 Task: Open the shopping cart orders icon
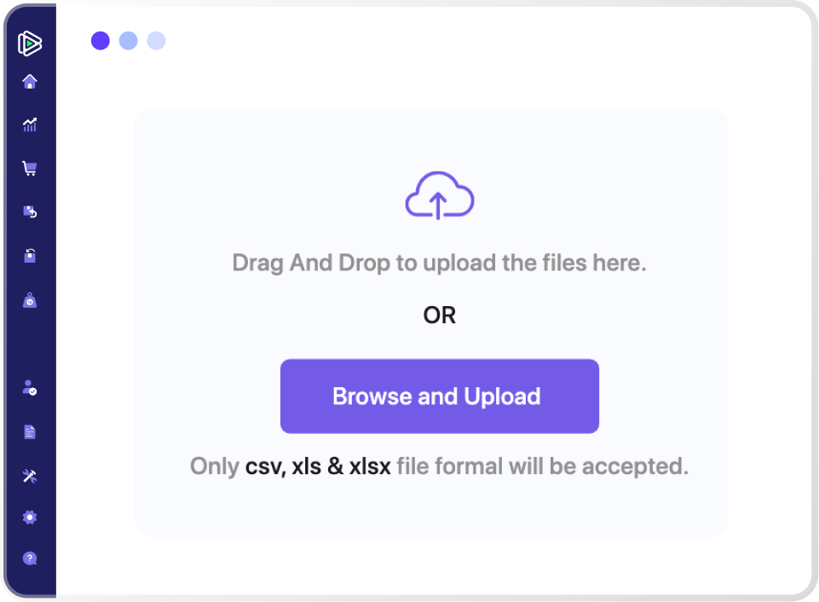pyautogui.click(x=30, y=169)
